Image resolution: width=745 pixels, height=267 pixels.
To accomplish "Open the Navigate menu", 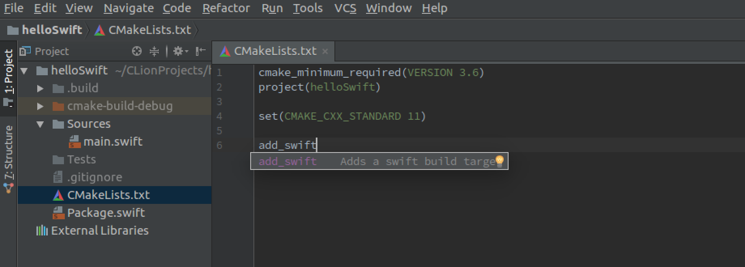I will pyautogui.click(x=128, y=8).
